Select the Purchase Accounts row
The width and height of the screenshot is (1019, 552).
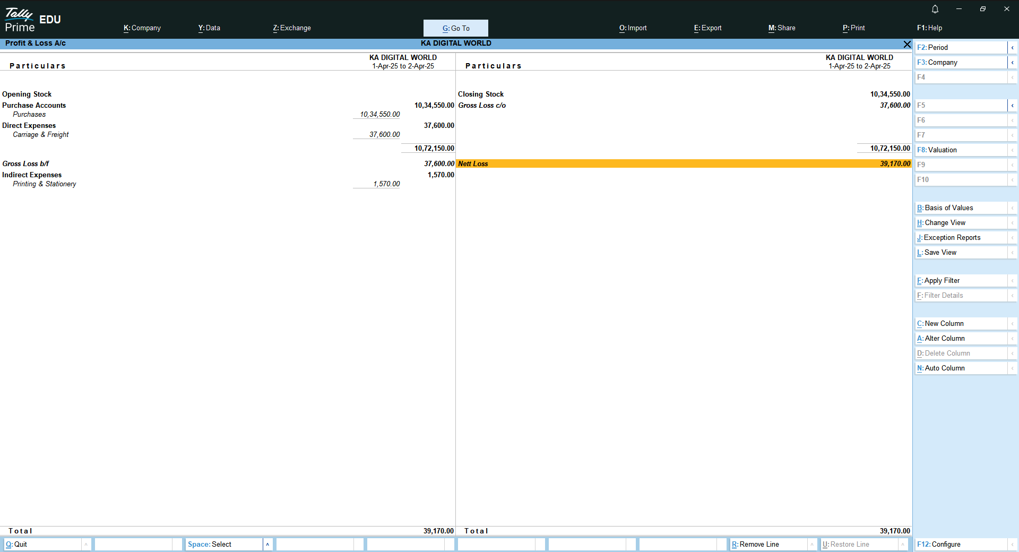tap(228, 106)
